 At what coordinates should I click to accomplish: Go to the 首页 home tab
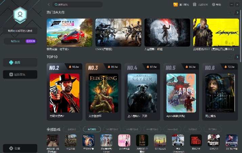pos(20,62)
